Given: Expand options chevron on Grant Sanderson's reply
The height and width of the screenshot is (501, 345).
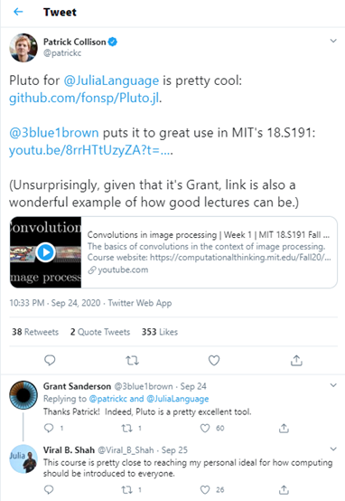Looking at the screenshot, I should pyautogui.click(x=333, y=385).
